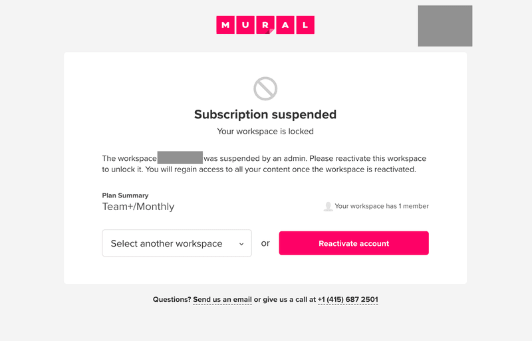Screen dimensions: 532x341
Task: Click the word or beside the dropdown
Action: click(265, 243)
